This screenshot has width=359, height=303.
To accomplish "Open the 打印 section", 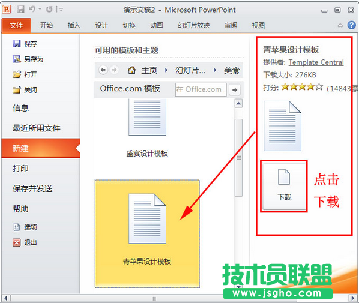I will [x=20, y=169].
